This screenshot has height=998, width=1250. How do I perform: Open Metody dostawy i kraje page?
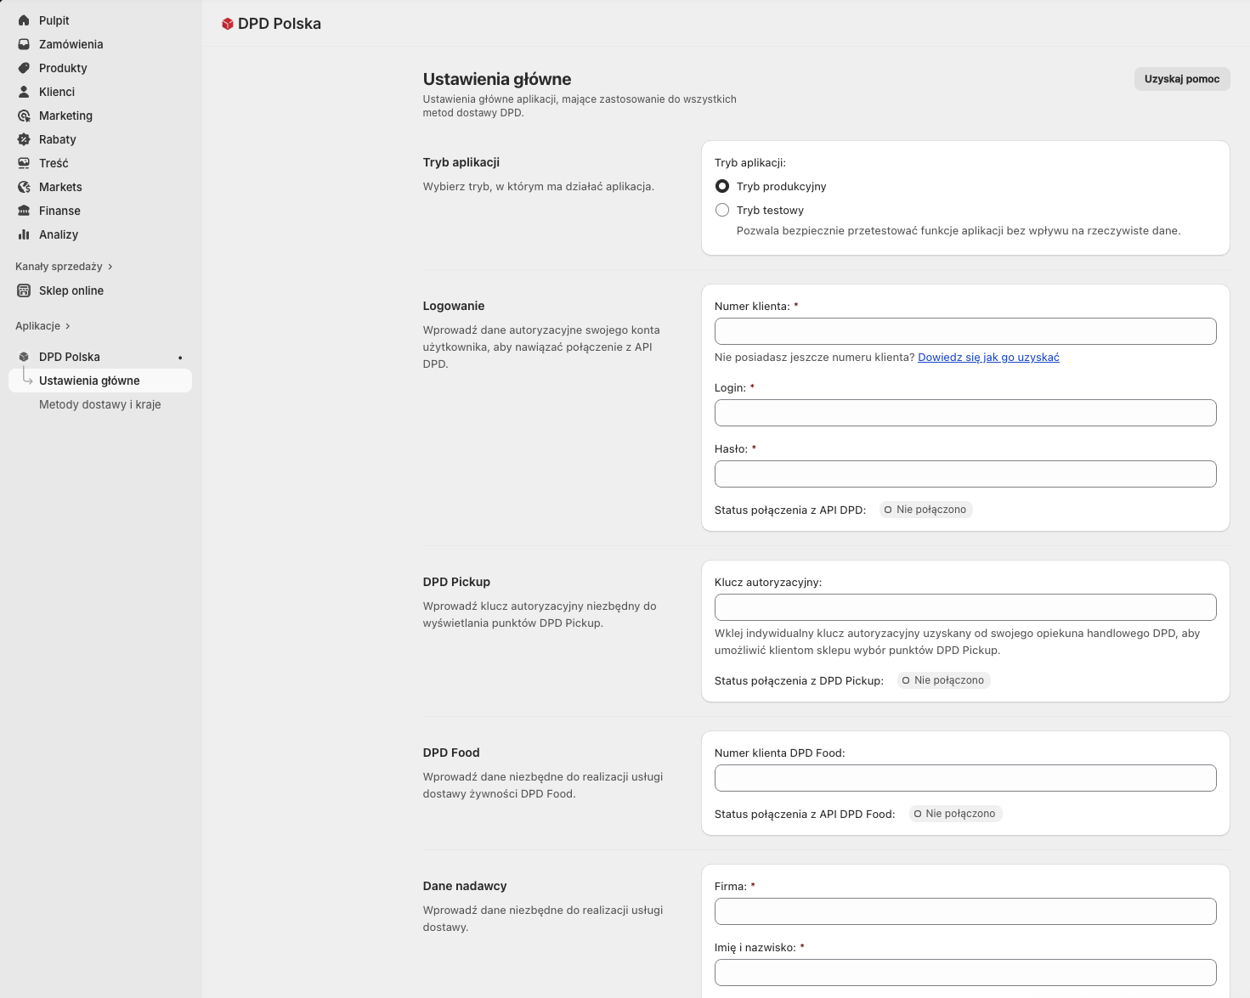[x=99, y=404]
